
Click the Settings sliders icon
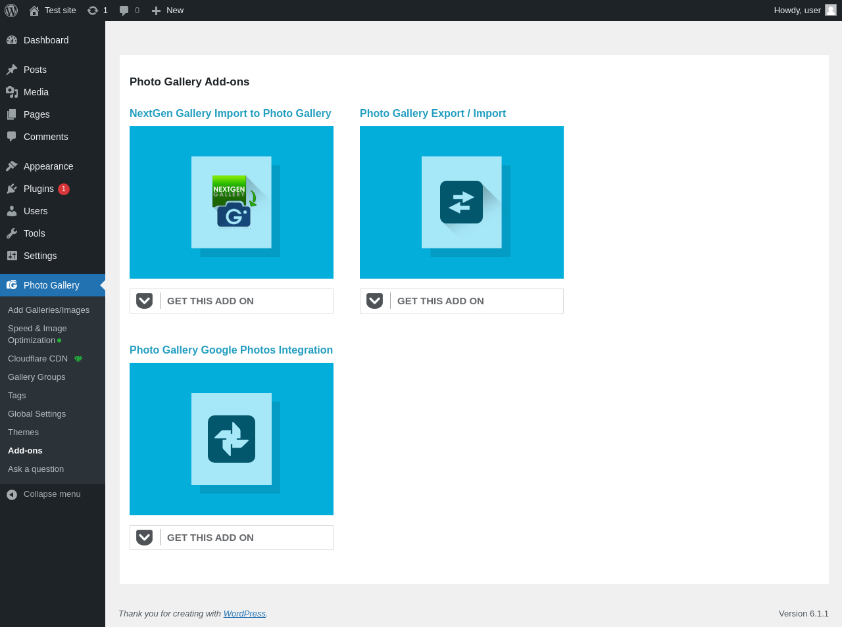12,256
